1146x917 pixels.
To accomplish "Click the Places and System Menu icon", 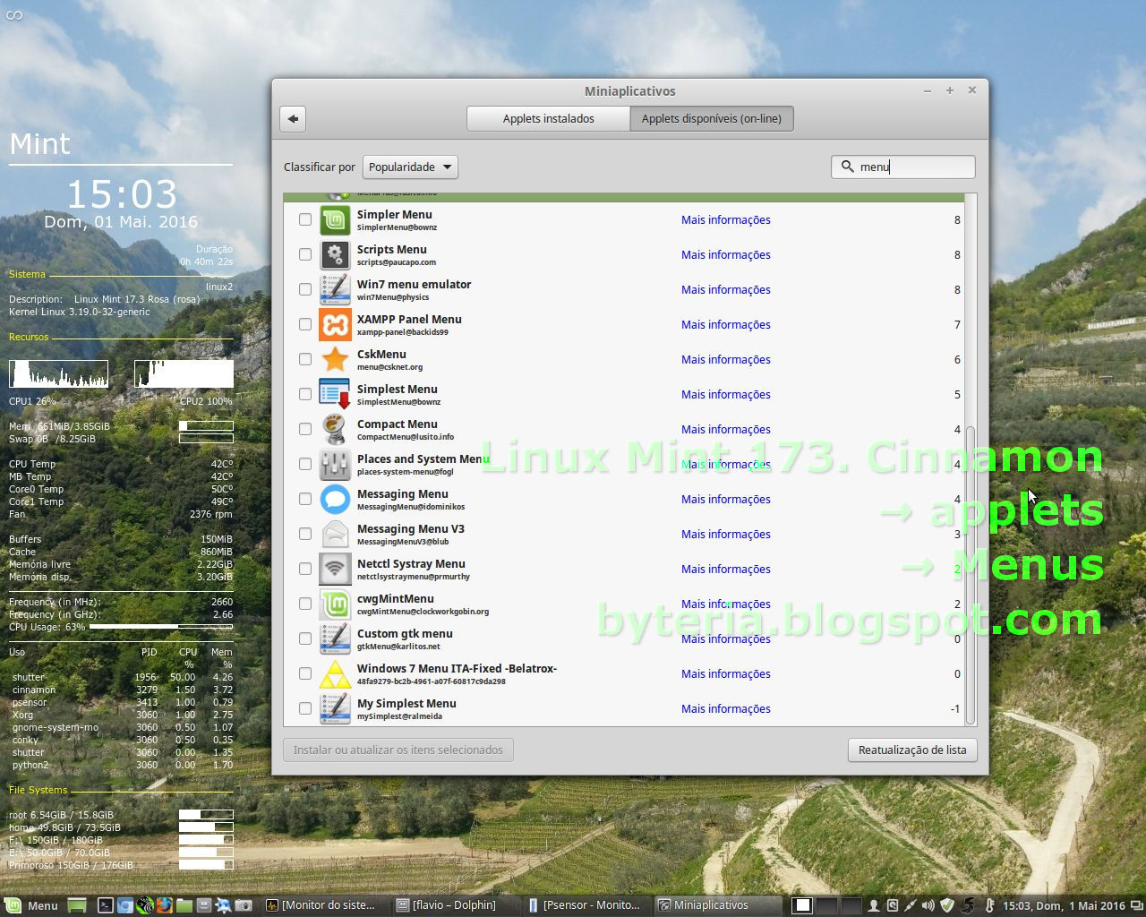I will tap(335, 464).
